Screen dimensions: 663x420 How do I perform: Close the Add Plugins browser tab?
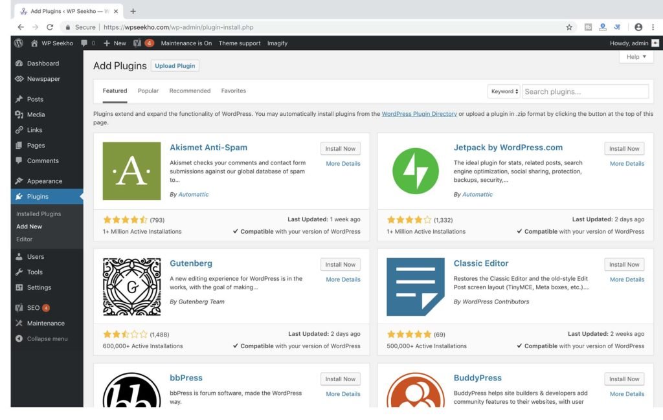(x=116, y=12)
